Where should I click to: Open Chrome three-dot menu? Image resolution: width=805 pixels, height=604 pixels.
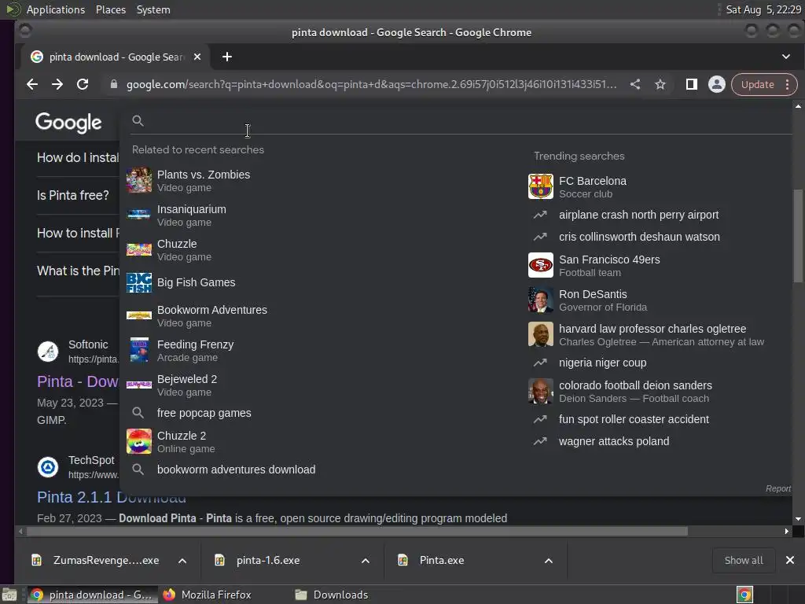point(788,84)
